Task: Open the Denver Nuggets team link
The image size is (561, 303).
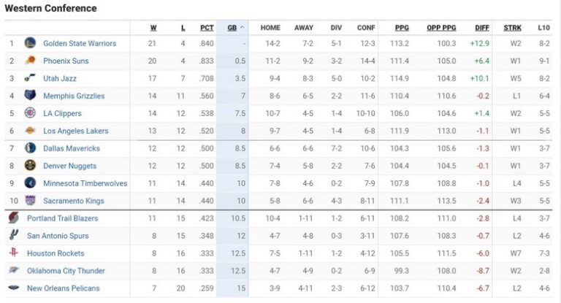Action: 69,166
